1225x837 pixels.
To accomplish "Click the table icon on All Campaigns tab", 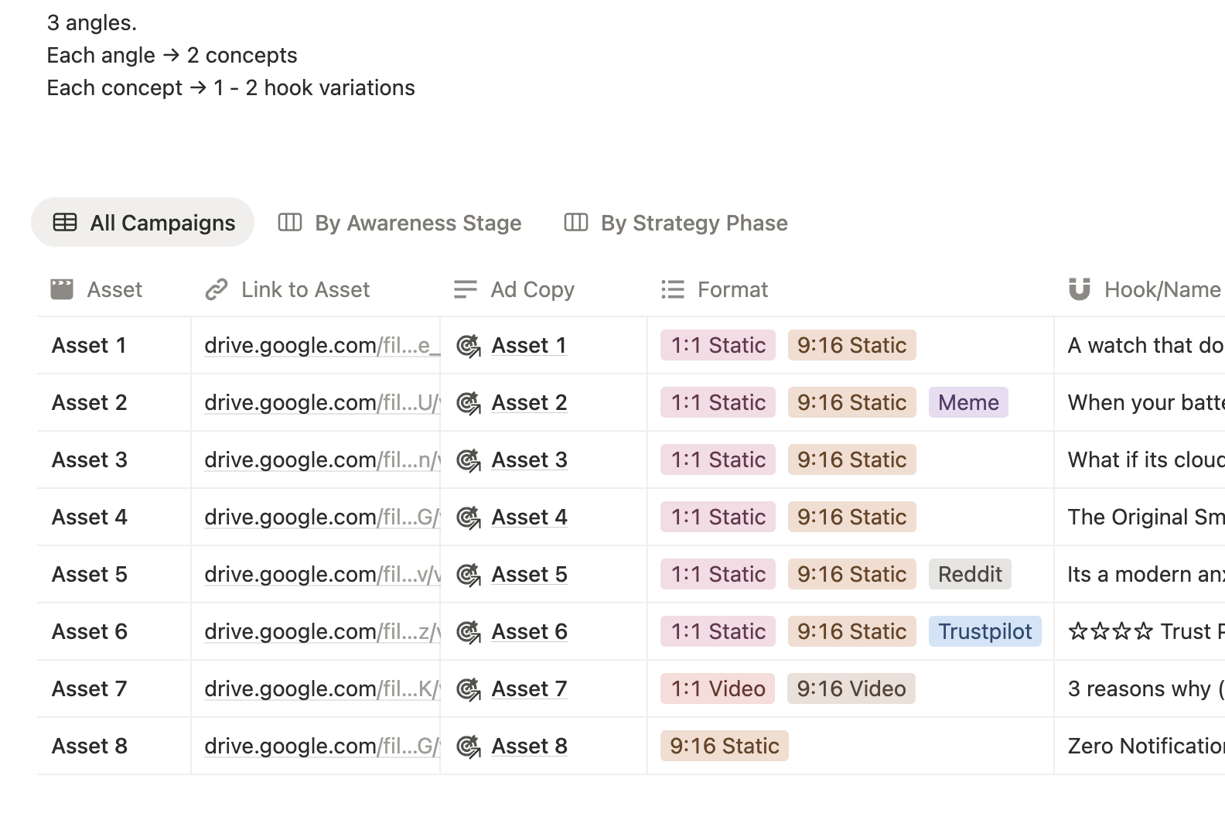I will (x=65, y=223).
